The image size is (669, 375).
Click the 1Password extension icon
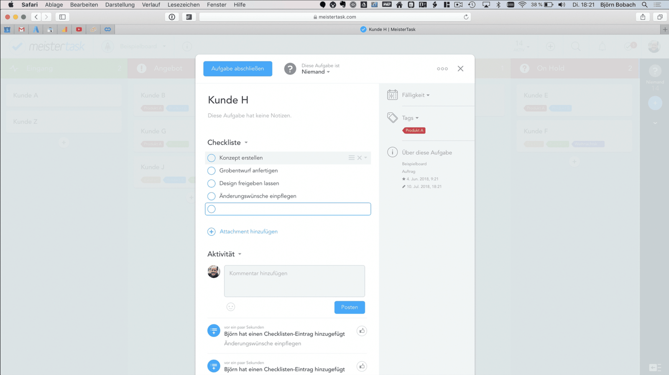click(x=172, y=17)
